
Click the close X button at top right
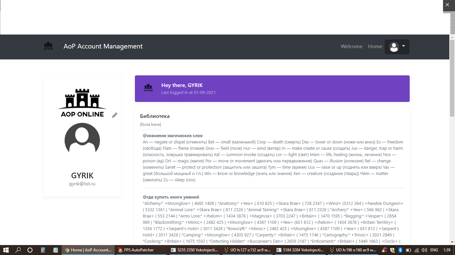tap(447, 5)
